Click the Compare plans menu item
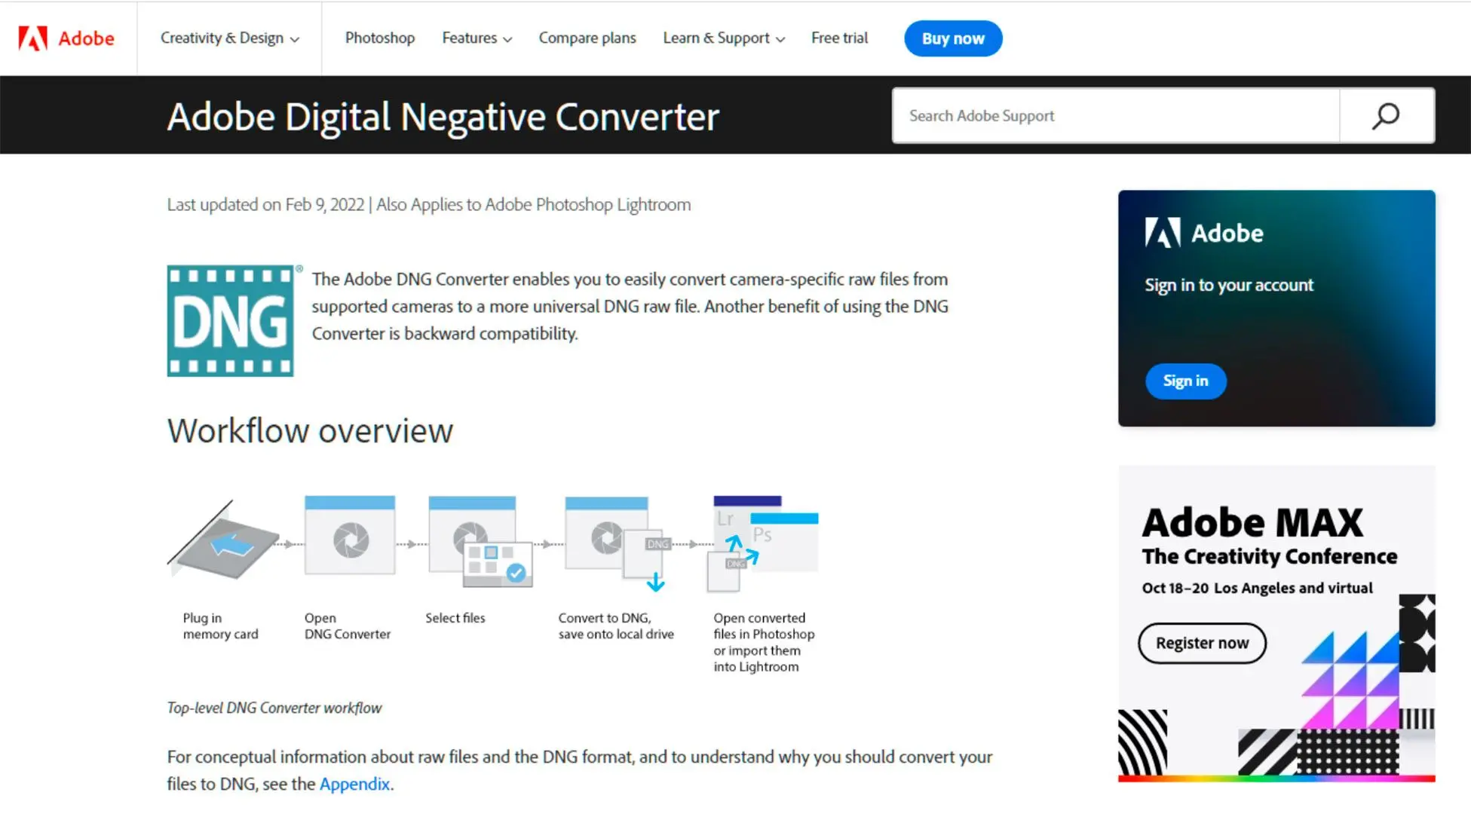 (x=587, y=38)
